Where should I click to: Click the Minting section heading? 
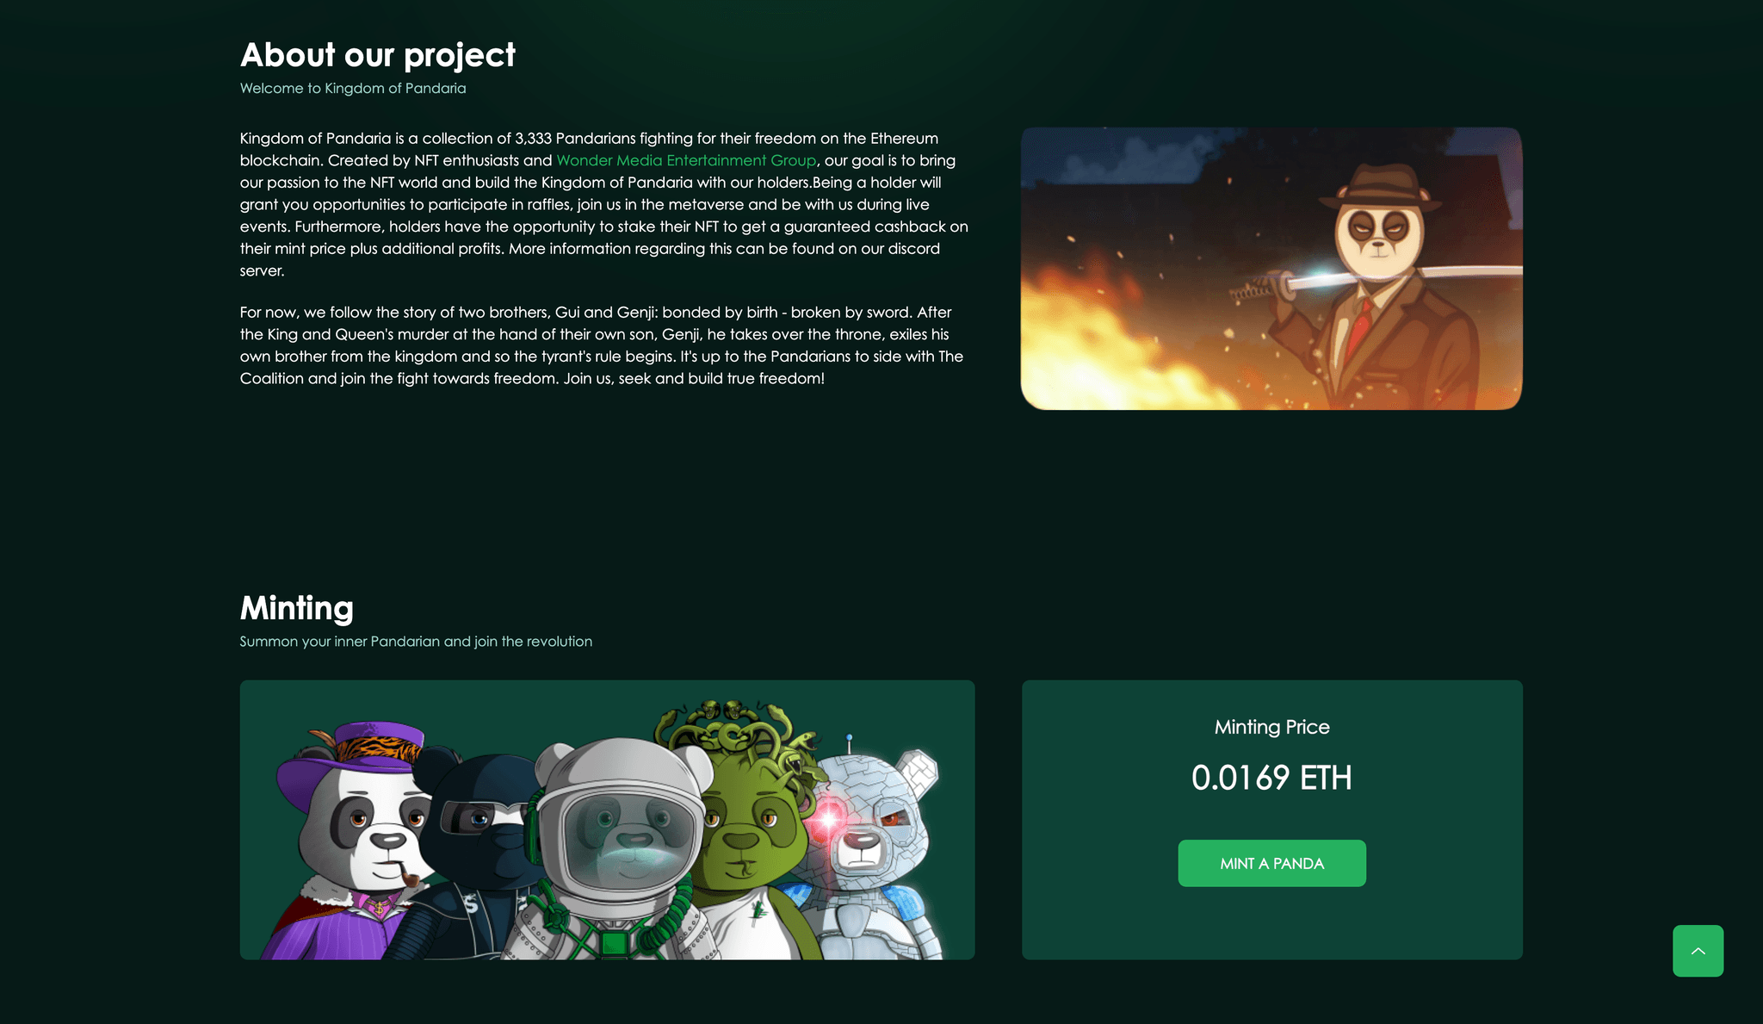click(297, 608)
